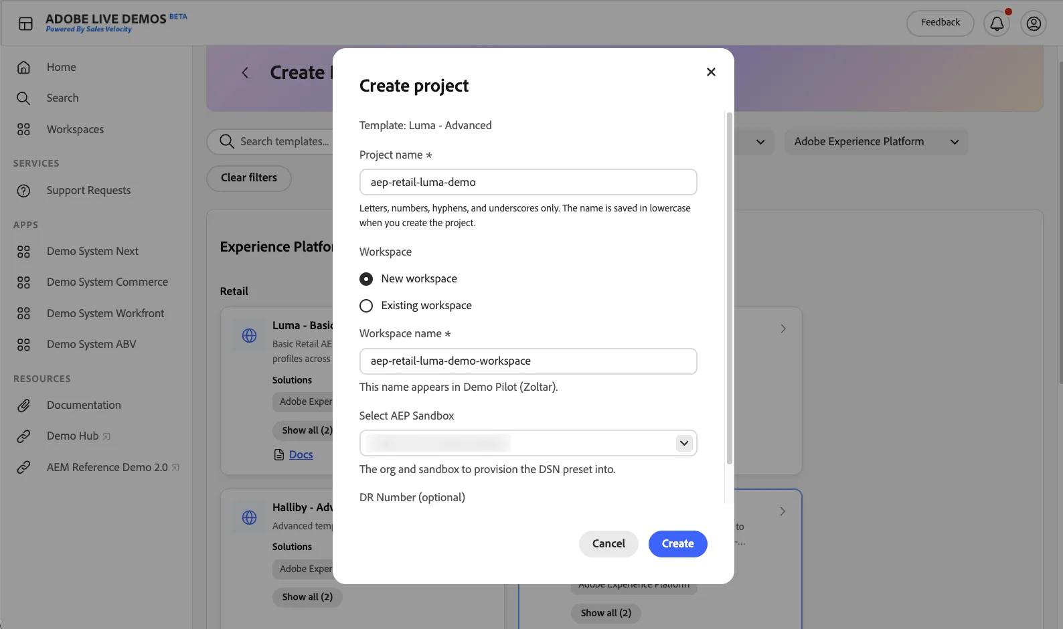Open the Adobe Experience Platform filter dropdown

pos(876,142)
